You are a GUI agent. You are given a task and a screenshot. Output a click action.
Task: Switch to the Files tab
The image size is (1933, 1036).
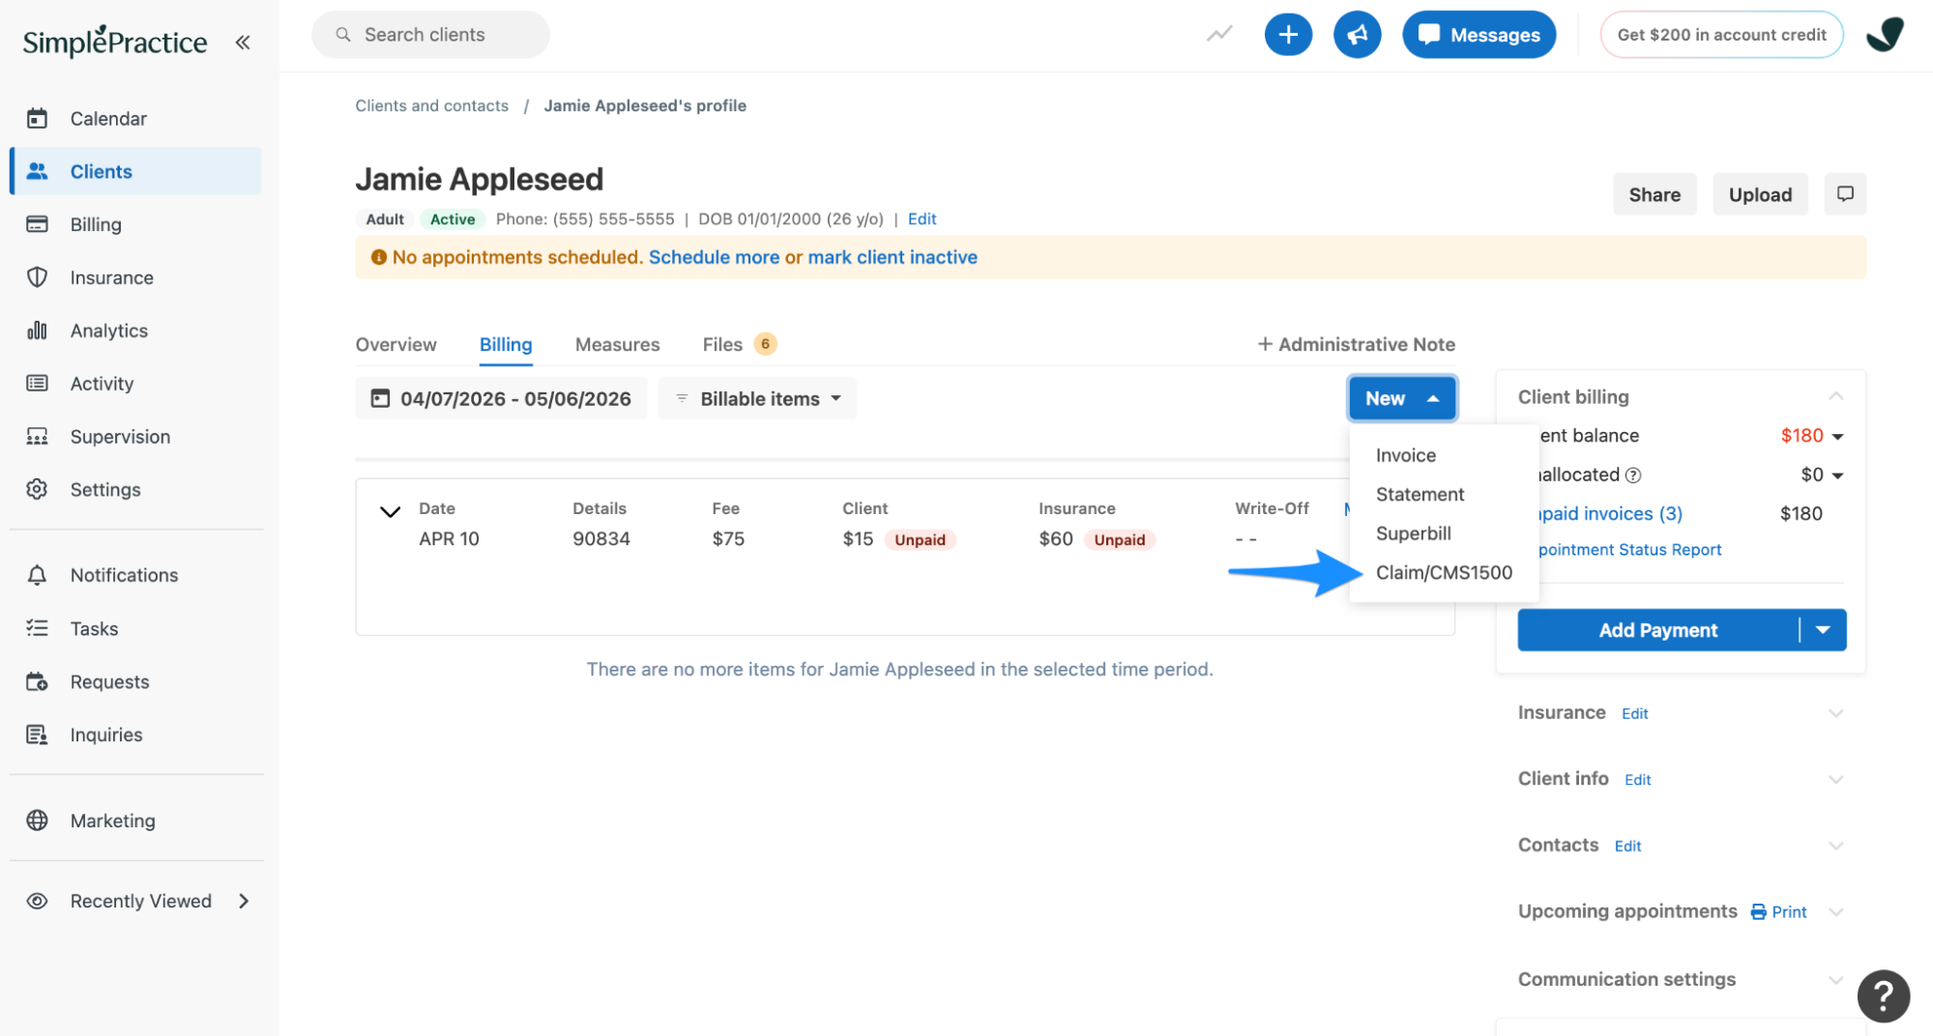pos(739,344)
